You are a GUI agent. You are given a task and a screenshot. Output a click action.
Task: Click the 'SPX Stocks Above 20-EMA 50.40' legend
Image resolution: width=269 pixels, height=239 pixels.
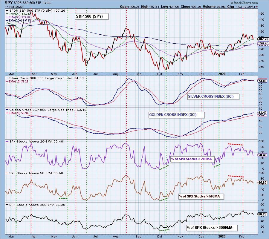(x=34, y=142)
